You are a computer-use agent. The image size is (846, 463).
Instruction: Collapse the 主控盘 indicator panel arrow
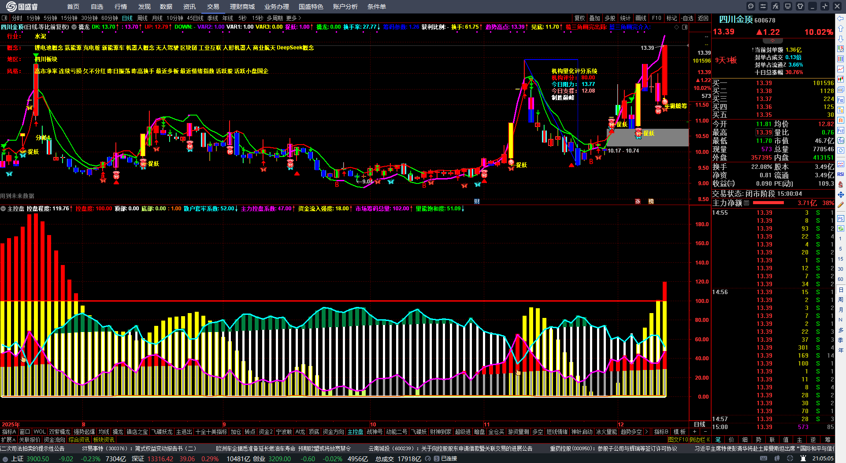[3, 209]
